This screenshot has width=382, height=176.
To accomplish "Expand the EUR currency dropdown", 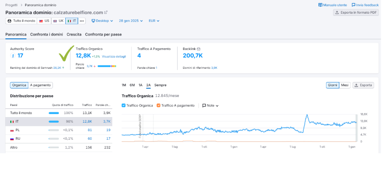I will pyautogui.click(x=154, y=21).
